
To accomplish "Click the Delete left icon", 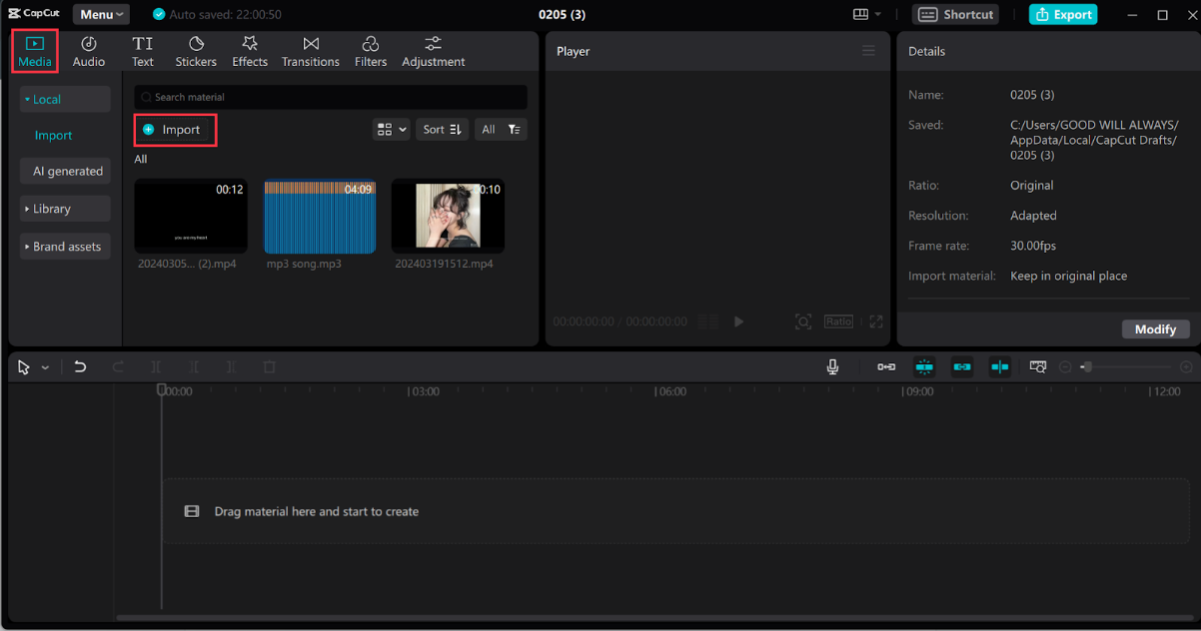I will 194,367.
